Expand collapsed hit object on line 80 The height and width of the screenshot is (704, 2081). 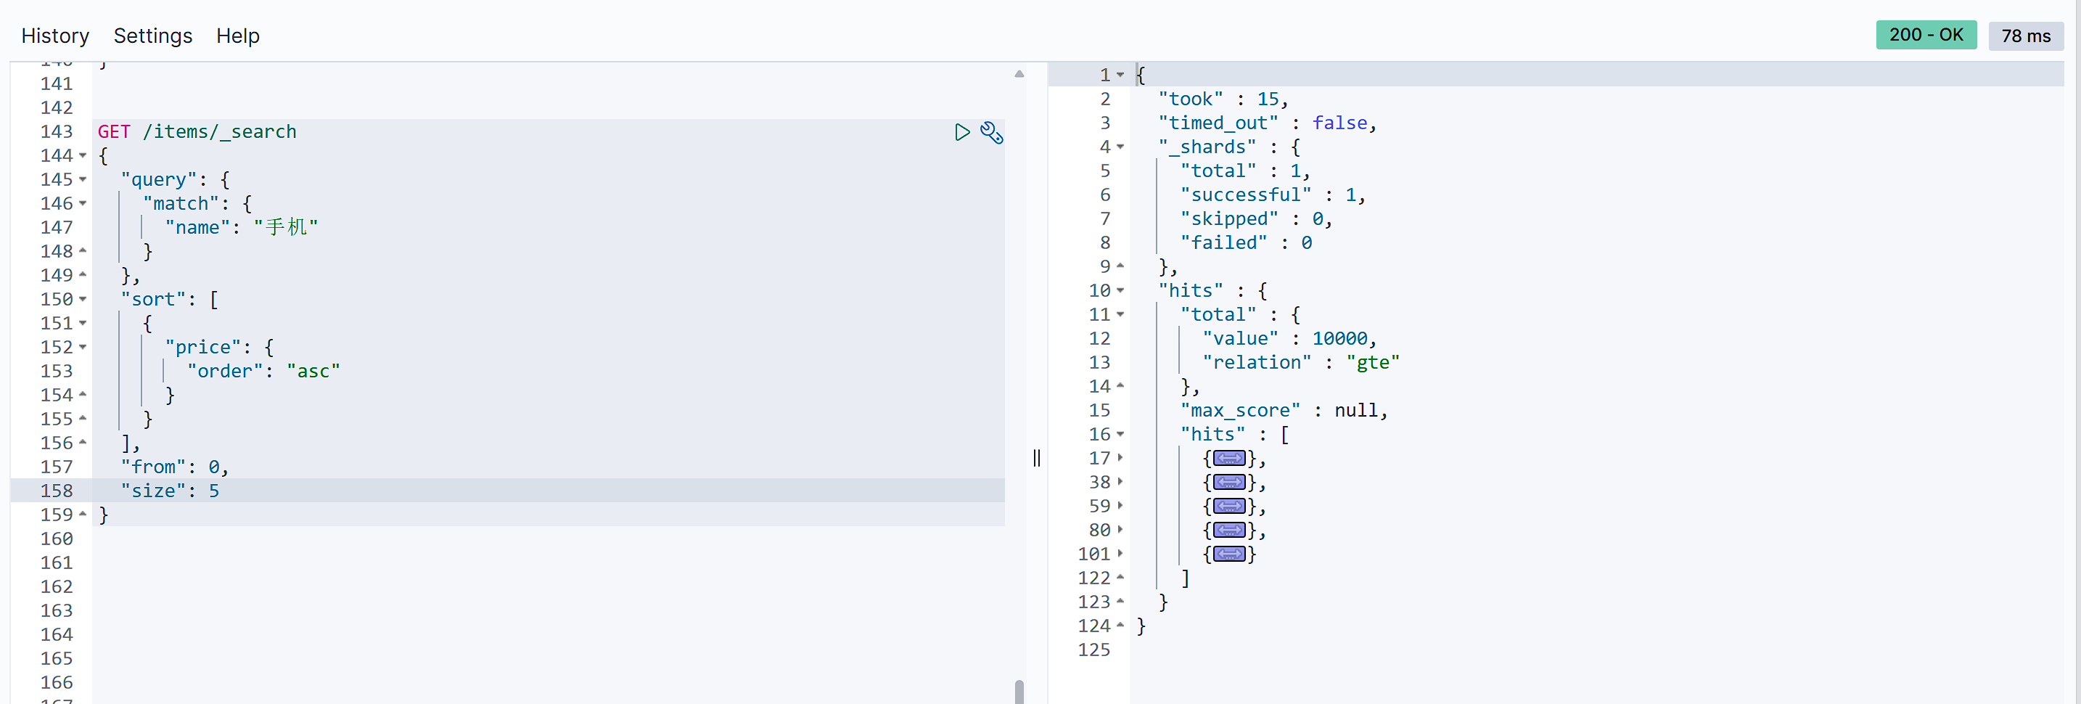click(x=1228, y=531)
